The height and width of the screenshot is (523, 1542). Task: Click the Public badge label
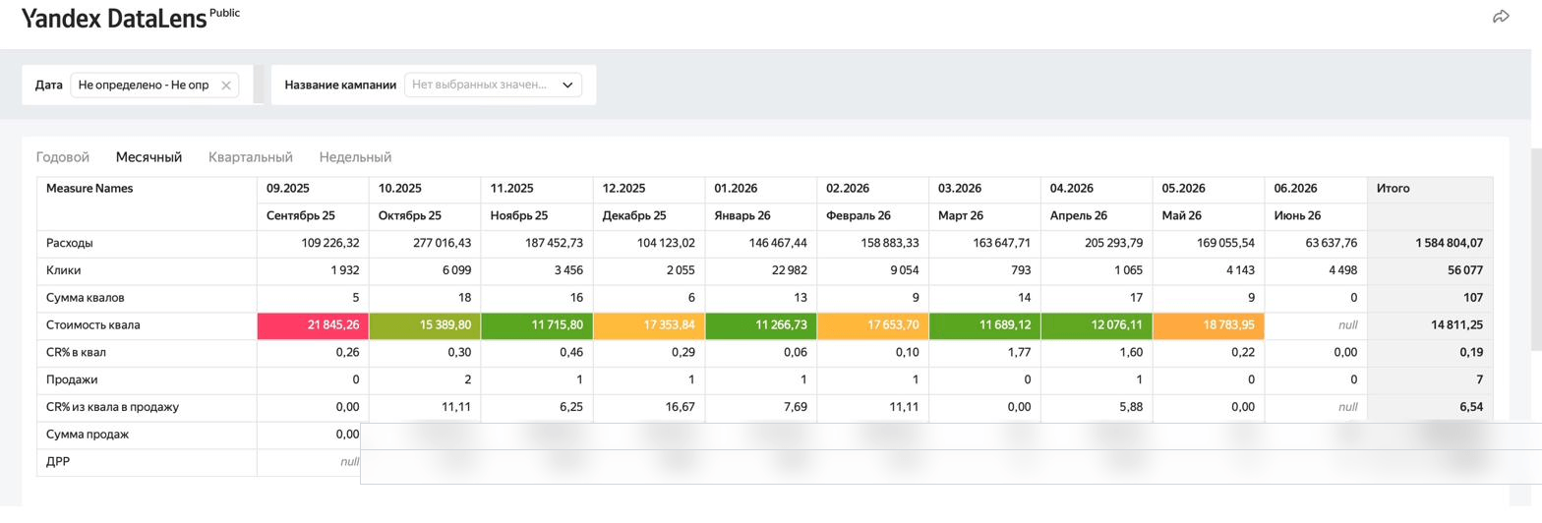point(224,13)
